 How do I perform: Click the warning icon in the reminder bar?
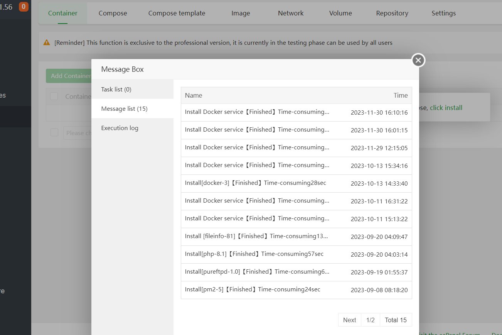click(47, 42)
